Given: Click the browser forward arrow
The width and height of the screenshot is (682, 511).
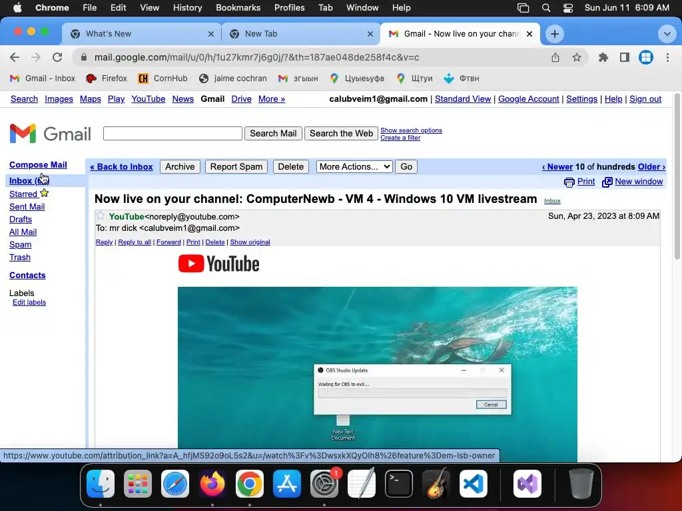Looking at the screenshot, I should [36, 57].
